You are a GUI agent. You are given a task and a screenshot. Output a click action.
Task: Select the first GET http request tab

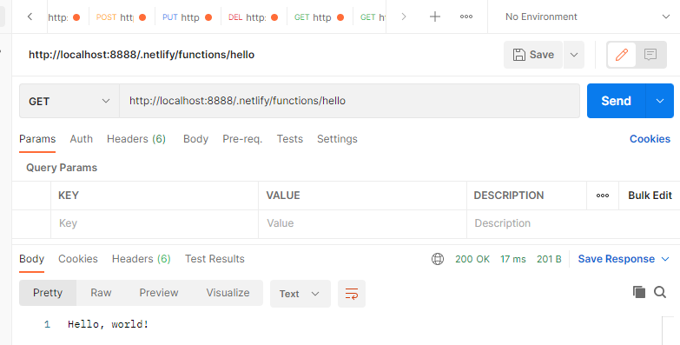pos(320,17)
